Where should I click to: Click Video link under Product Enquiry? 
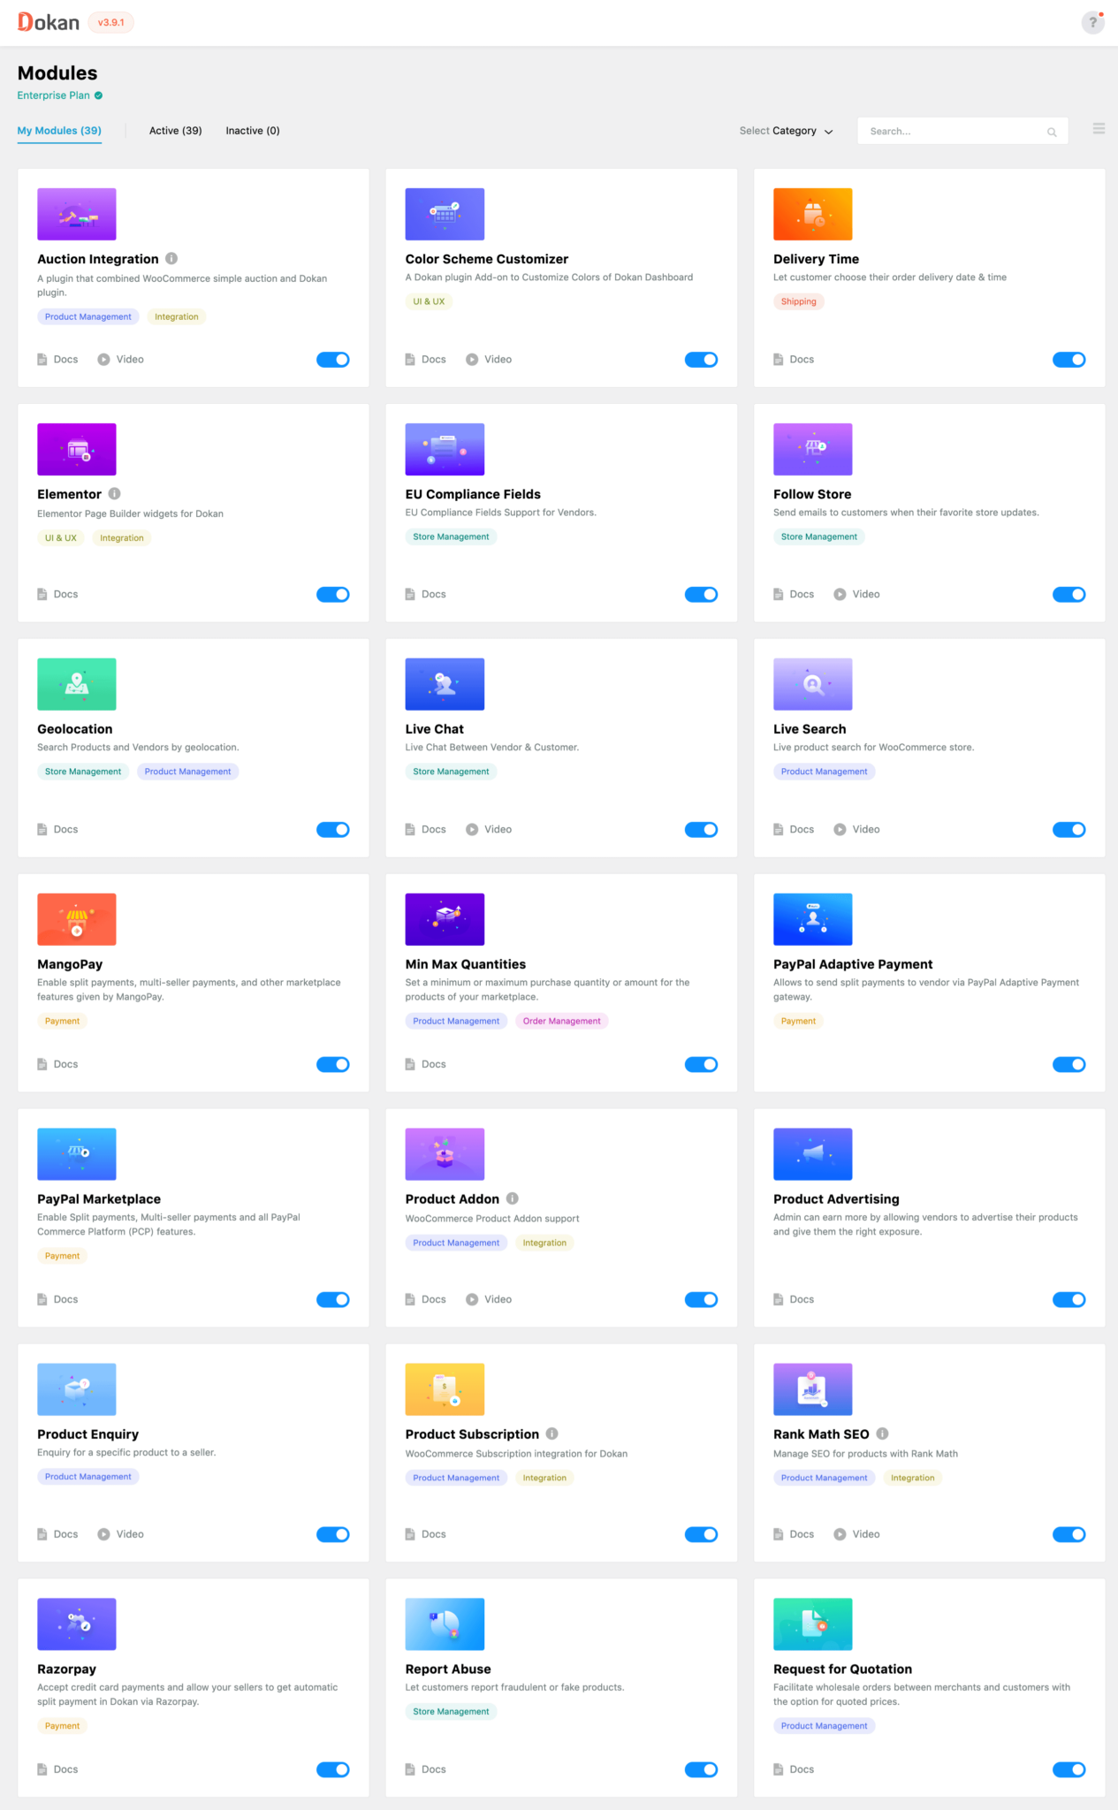coord(129,1534)
